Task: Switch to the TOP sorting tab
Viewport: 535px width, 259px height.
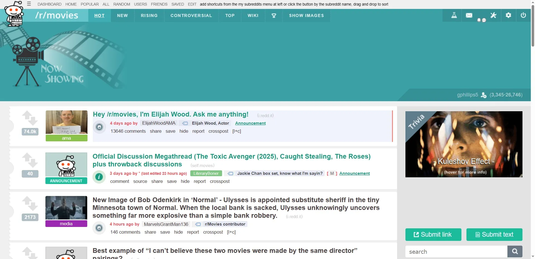Action: coord(230,16)
